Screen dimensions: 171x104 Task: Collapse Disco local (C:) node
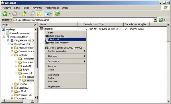coord(8,44)
